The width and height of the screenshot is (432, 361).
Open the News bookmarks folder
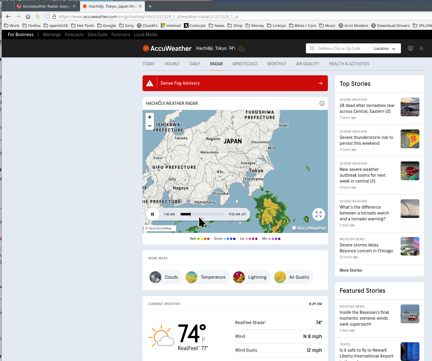[216, 25]
